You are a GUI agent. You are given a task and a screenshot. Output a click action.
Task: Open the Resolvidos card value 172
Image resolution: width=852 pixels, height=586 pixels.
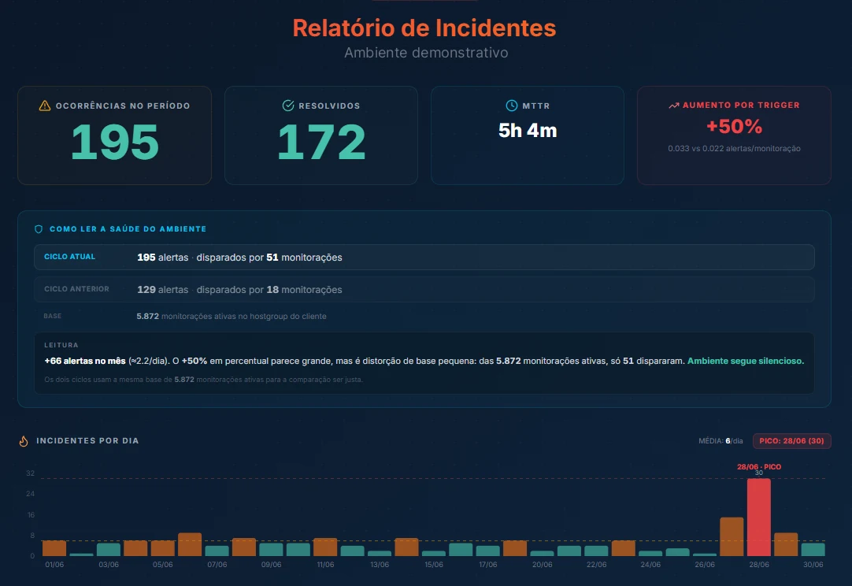[x=321, y=142]
